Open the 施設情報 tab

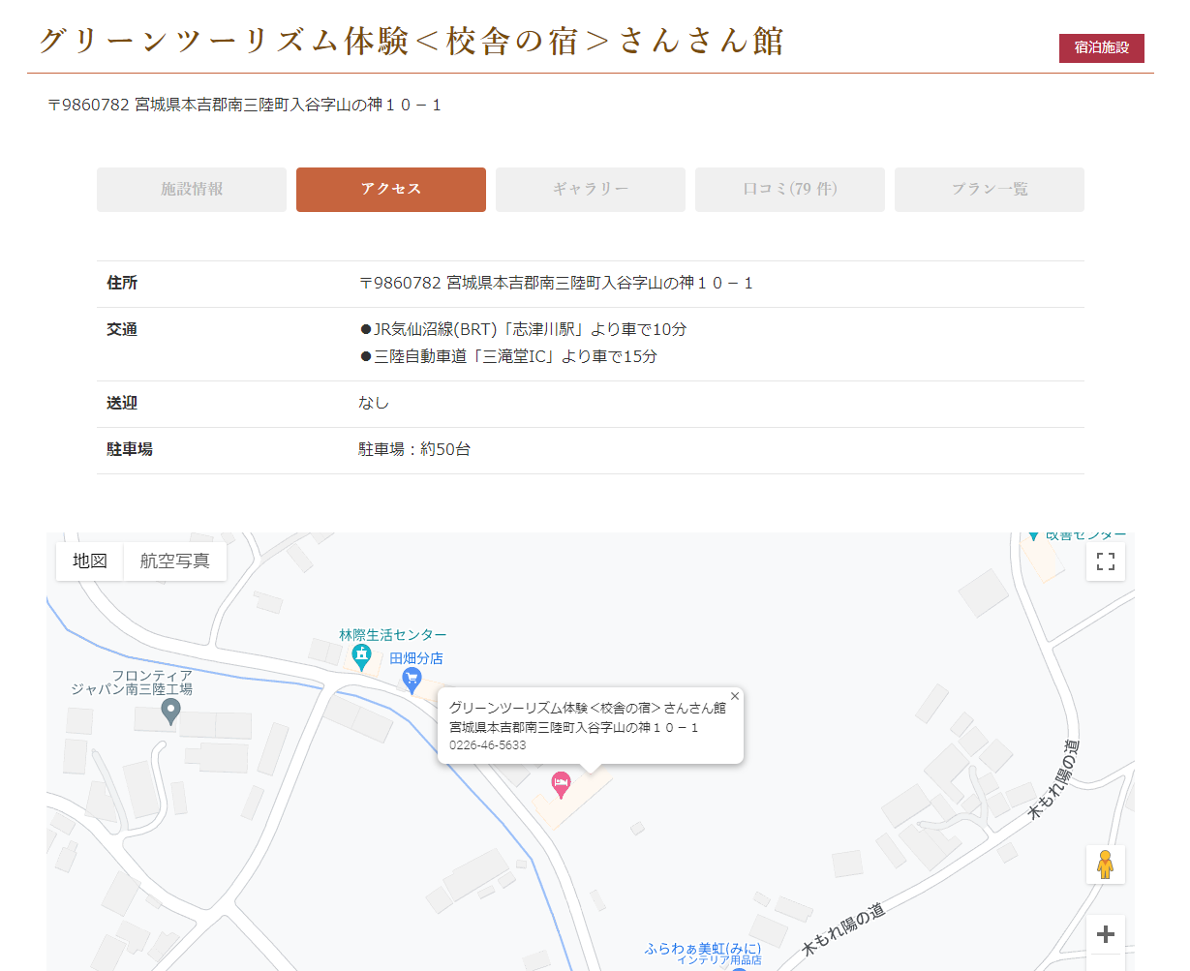[192, 190]
